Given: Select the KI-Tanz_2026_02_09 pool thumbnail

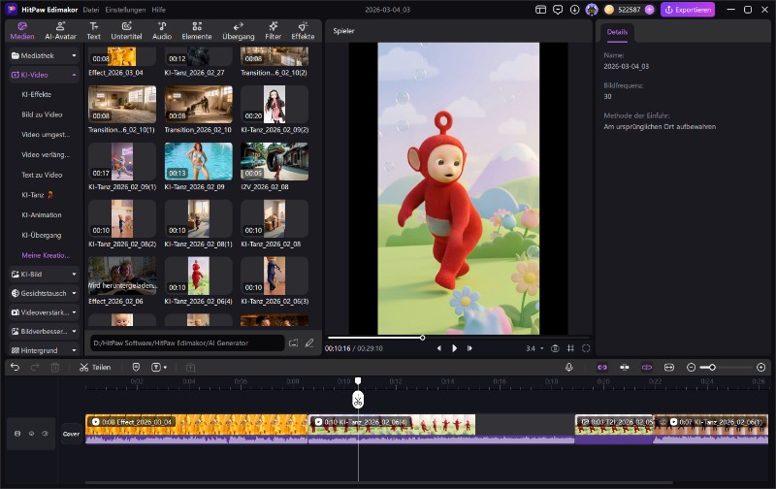Looking at the screenshot, I should 199,161.
